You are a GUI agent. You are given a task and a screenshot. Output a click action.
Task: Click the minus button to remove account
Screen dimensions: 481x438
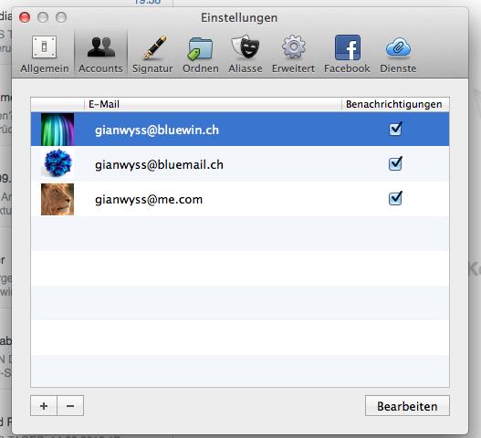pos(70,406)
